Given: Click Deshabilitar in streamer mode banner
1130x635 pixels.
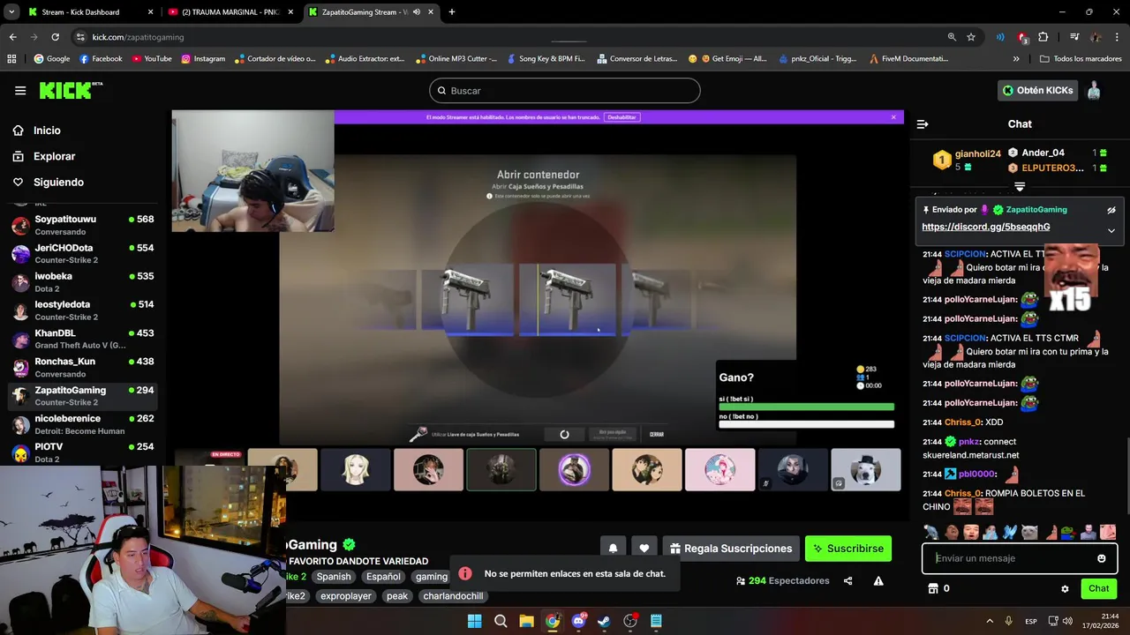Looking at the screenshot, I should coord(621,117).
